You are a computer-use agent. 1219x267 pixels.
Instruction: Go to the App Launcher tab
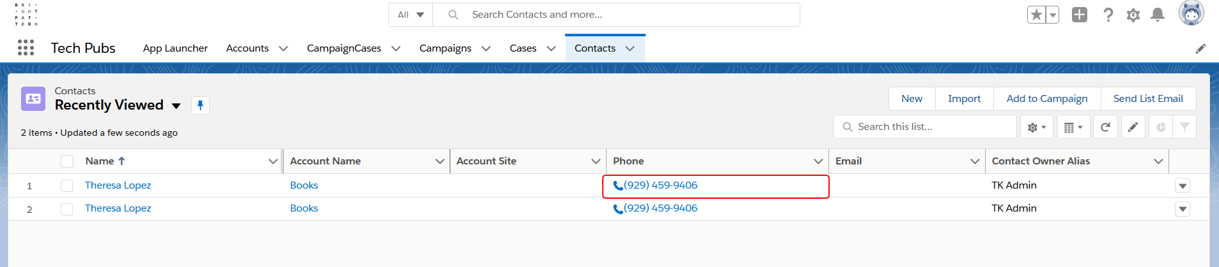[x=175, y=48]
